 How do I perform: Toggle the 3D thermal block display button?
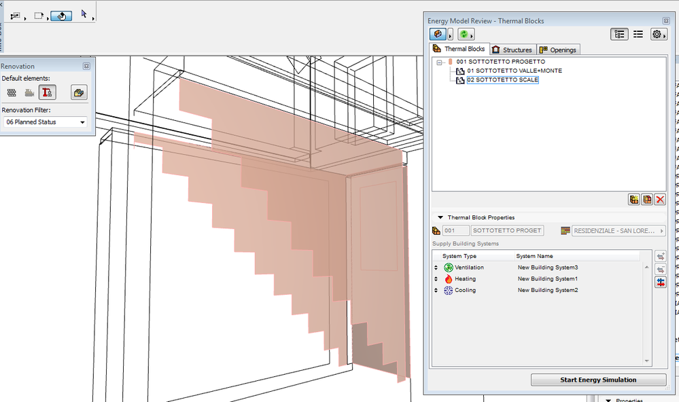(438, 34)
